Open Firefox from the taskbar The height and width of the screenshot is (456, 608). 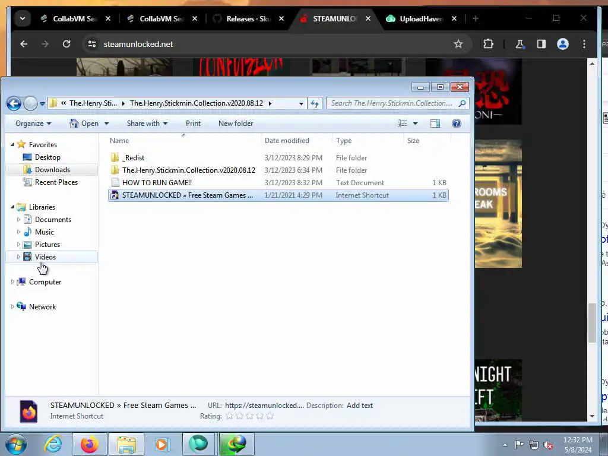pos(89,444)
